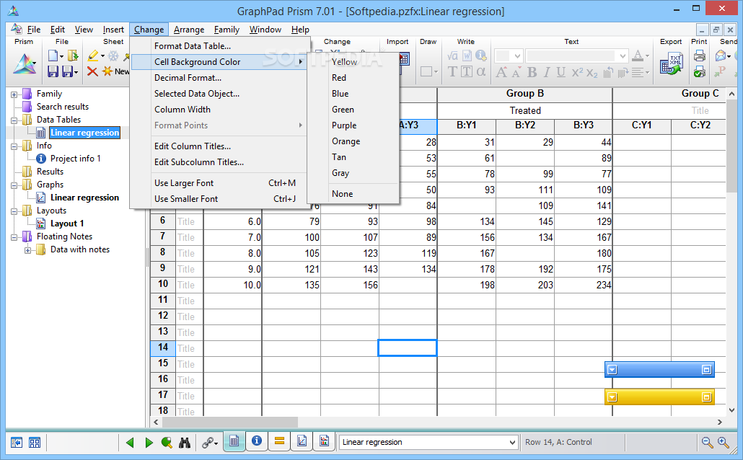Click the Underline U text icon

(561, 72)
